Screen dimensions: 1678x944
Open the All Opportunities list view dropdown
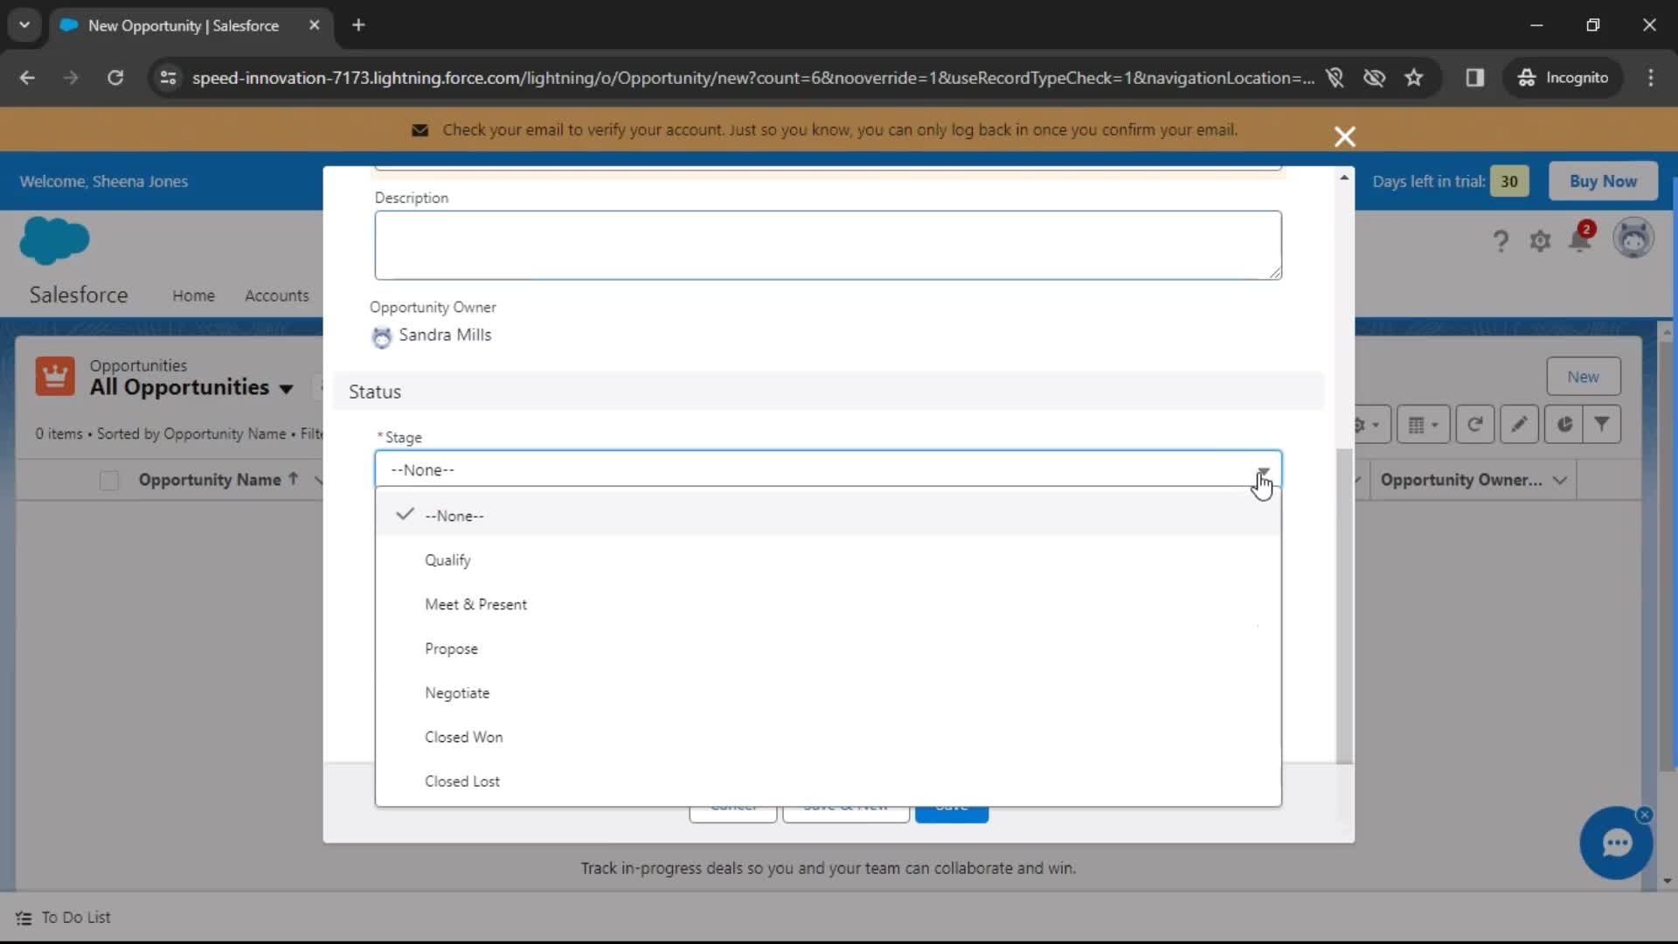pyautogui.click(x=286, y=388)
